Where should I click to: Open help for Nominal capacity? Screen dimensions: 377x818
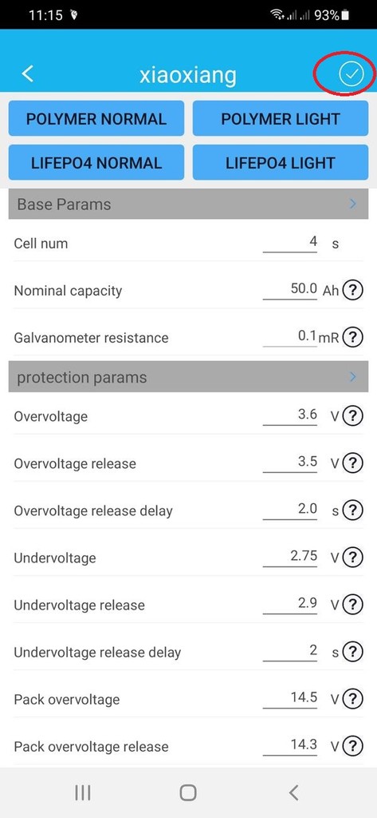[x=354, y=291]
